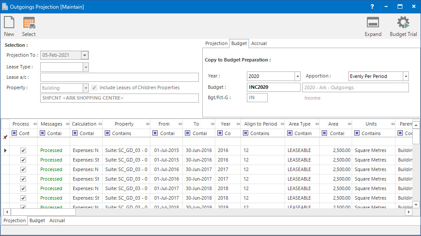Screen dimensions: 421x236
Task: Open the Apportion Evenly Per Period dropdown
Action: click(405, 76)
